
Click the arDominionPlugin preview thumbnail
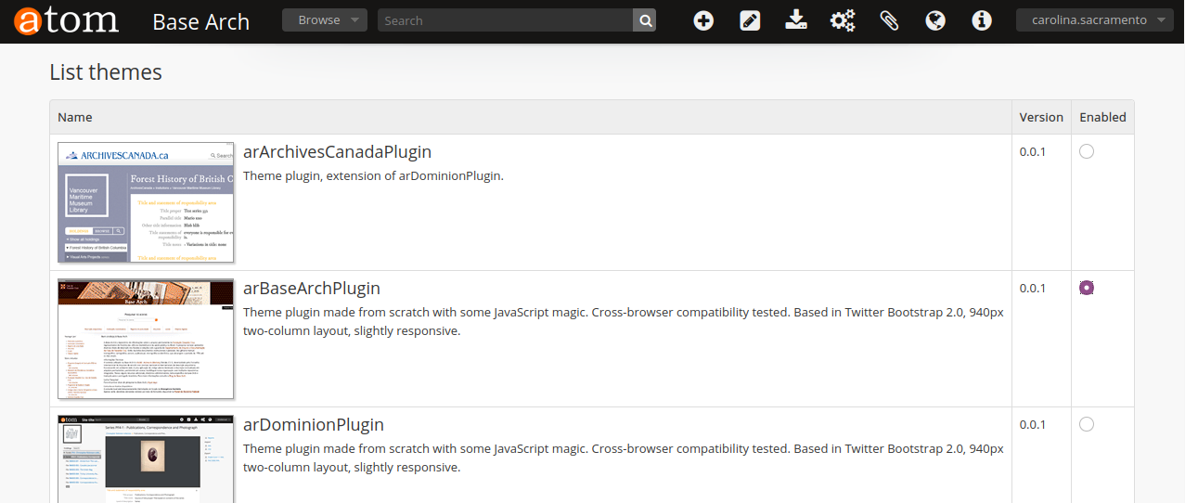[x=146, y=458]
